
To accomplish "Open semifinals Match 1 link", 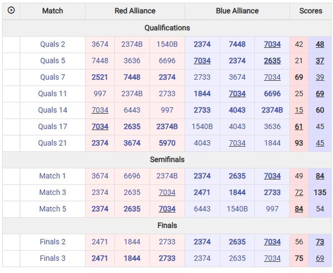I will pyautogui.click(x=53, y=176).
